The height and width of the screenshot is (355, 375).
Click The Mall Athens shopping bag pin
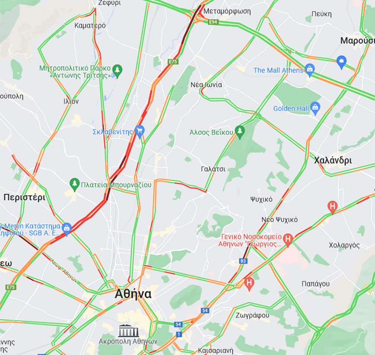(310, 70)
